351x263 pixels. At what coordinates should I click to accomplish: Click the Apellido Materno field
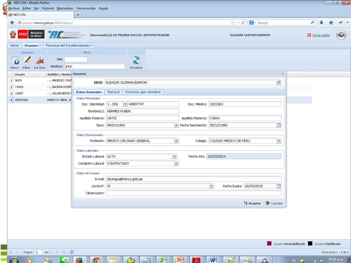coord(245,118)
